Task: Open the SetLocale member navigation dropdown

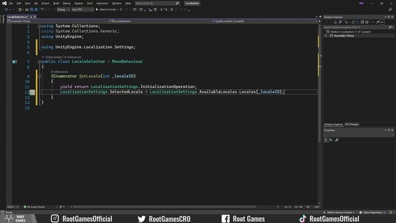Action: [265, 21]
